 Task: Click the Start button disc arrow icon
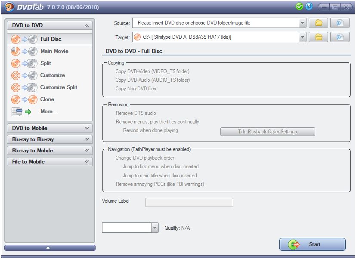[294, 244]
